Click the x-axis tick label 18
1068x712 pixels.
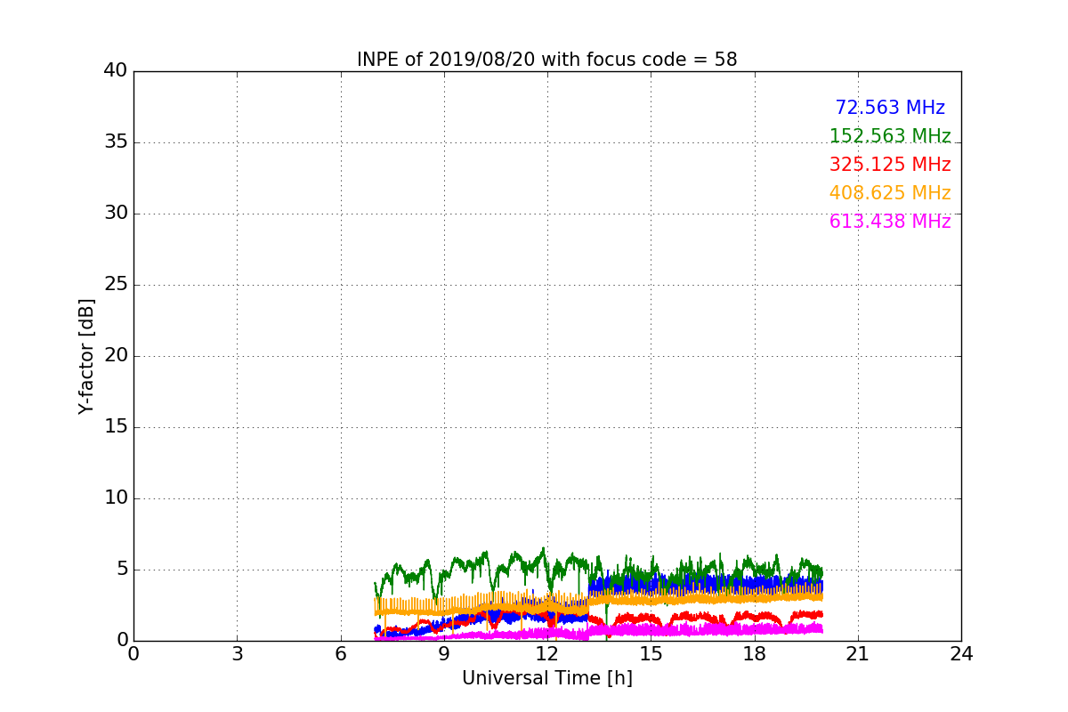(754, 654)
